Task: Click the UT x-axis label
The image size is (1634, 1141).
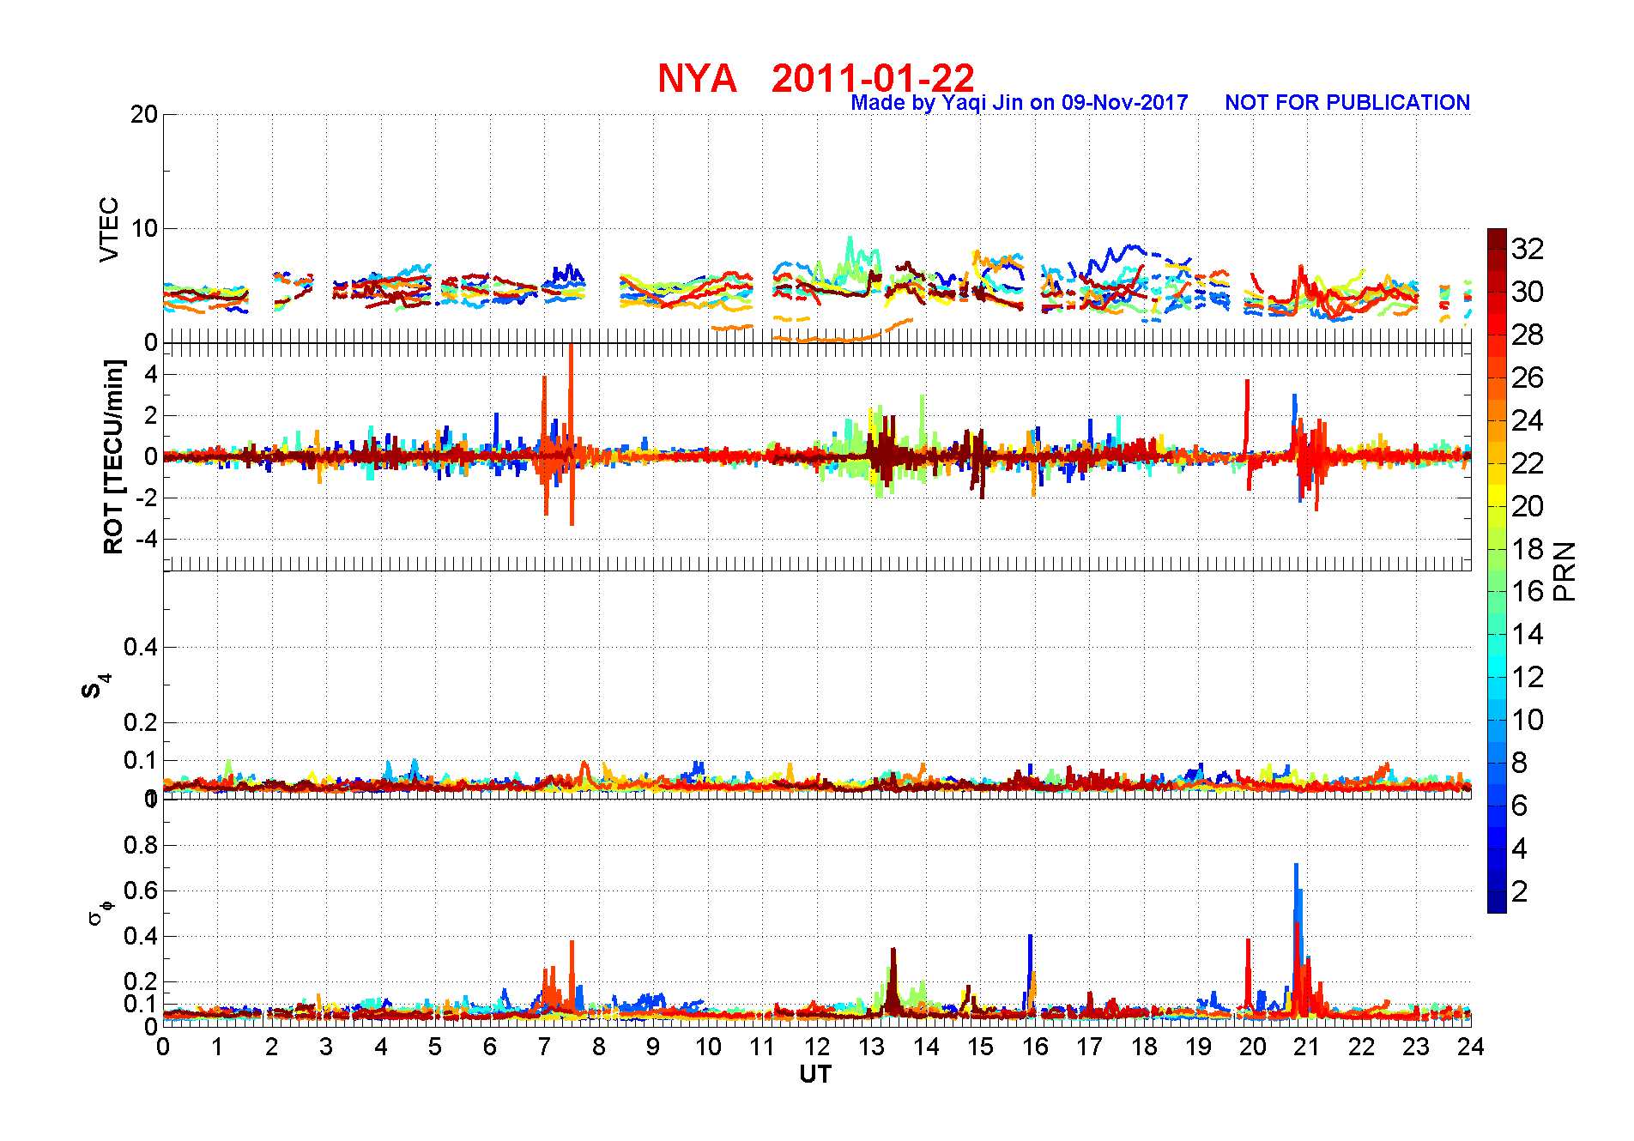Action: coord(815,1074)
